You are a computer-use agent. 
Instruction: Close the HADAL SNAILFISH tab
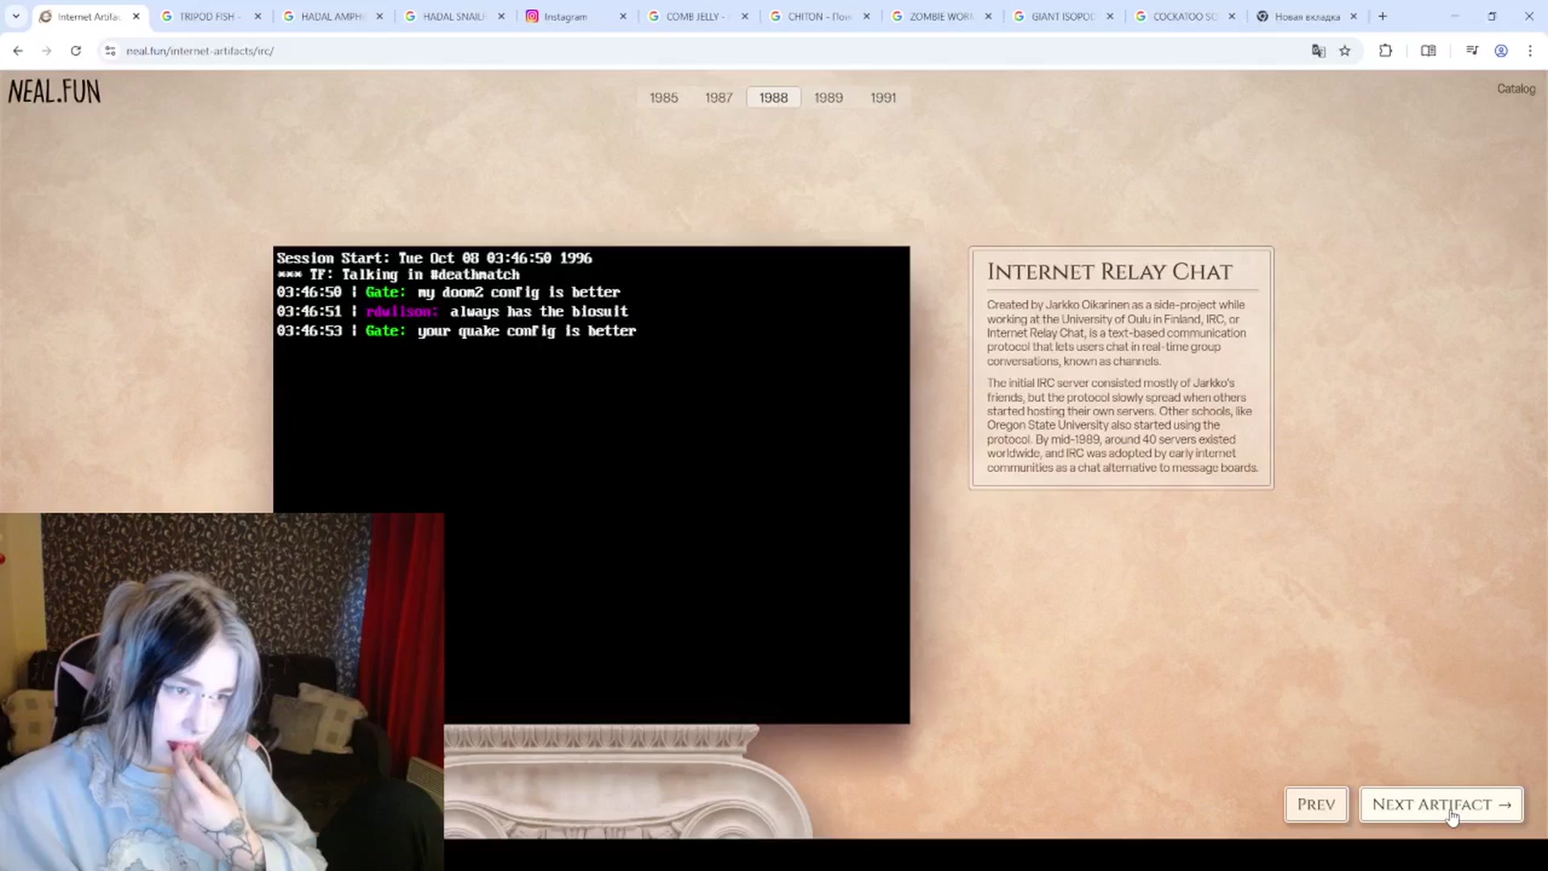click(x=501, y=16)
